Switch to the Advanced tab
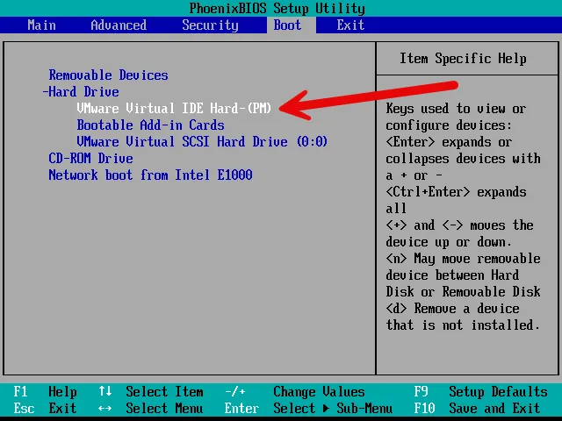The image size is (562, 421). (119, 25)
